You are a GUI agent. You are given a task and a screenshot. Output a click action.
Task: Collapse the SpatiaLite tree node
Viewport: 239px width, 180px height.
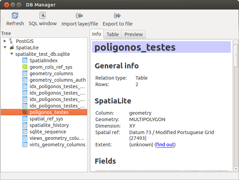coord(5,48)
